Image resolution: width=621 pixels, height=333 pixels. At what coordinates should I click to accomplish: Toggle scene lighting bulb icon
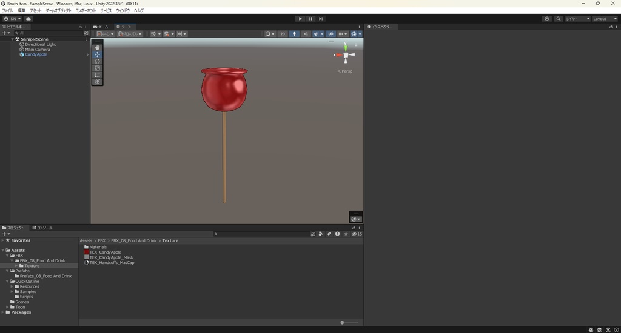(294, 34)
